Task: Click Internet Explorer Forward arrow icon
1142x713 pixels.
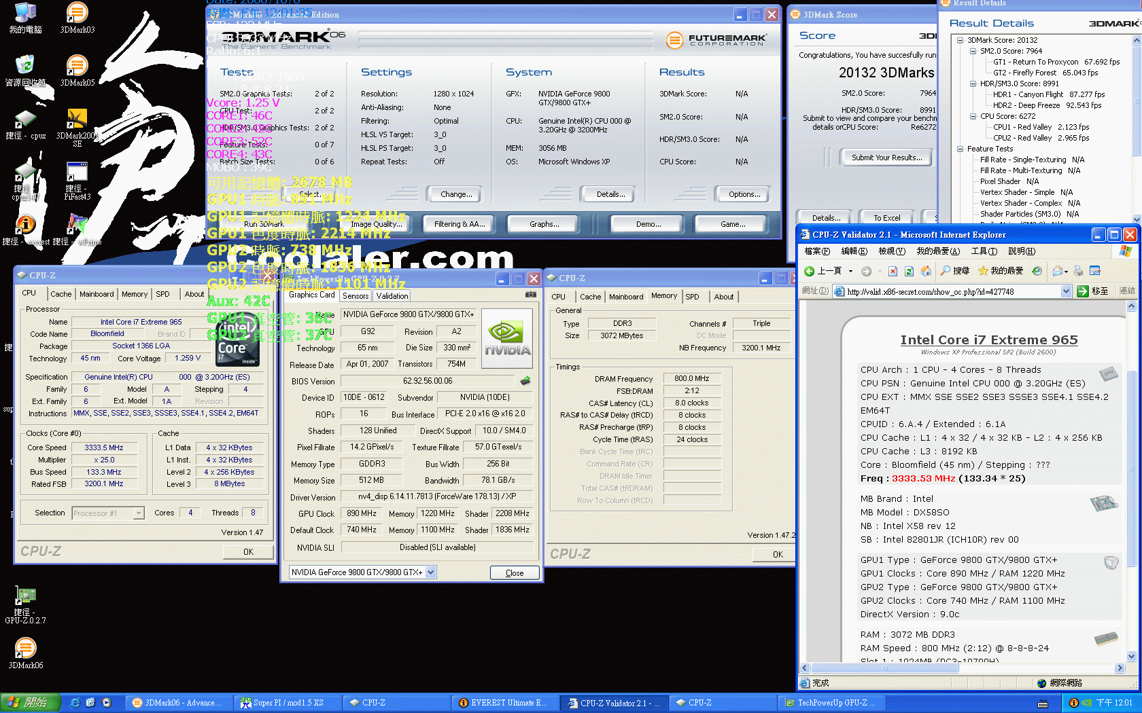Action: (x=866, y=271)
